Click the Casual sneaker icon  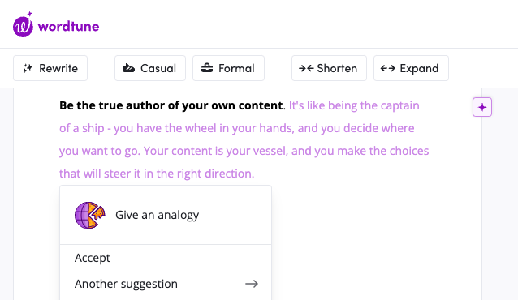pos(129,68)
